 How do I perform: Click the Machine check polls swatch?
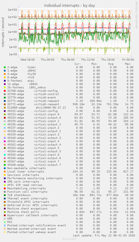5,212
